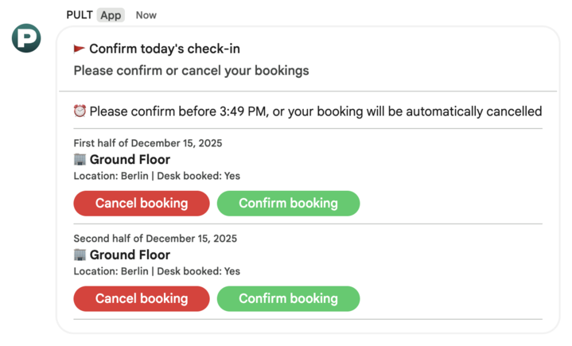
Task: Click the 'Now' message timestamp
Action: (146, 15)
